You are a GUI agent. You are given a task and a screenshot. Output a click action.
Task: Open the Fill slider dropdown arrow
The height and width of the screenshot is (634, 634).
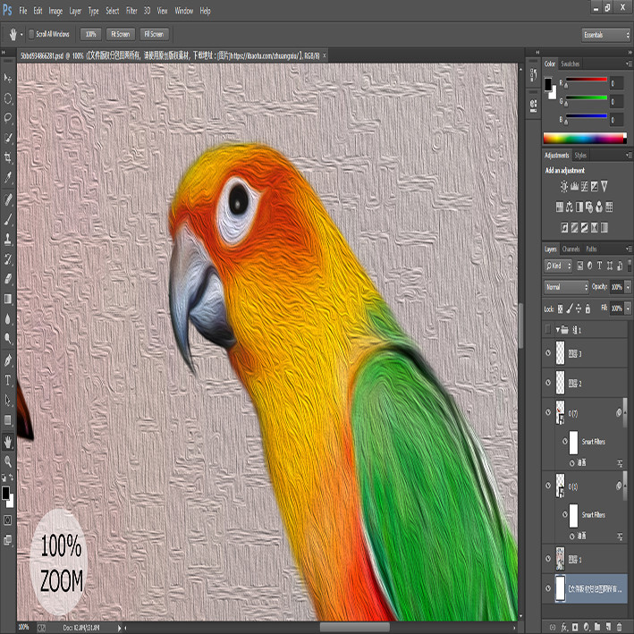pos(628,309)
